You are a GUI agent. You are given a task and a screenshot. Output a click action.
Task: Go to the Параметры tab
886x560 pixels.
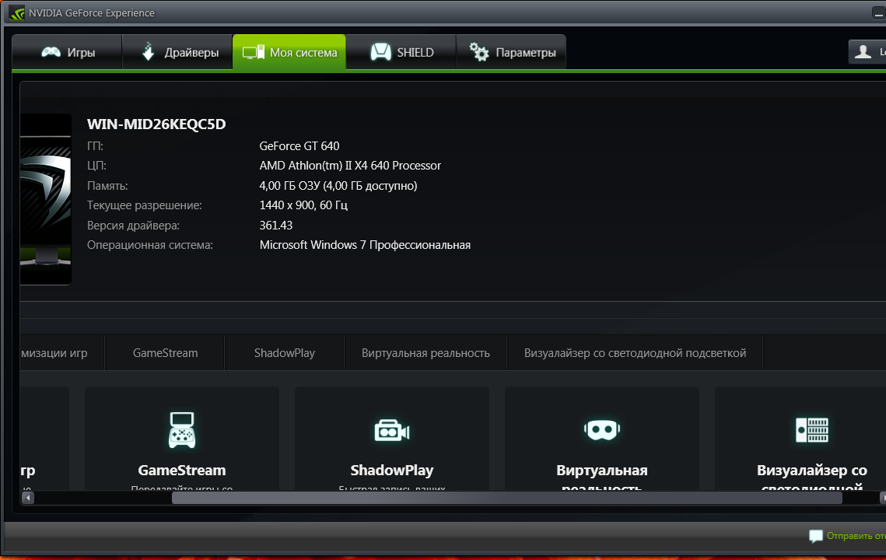coord(511,52)
